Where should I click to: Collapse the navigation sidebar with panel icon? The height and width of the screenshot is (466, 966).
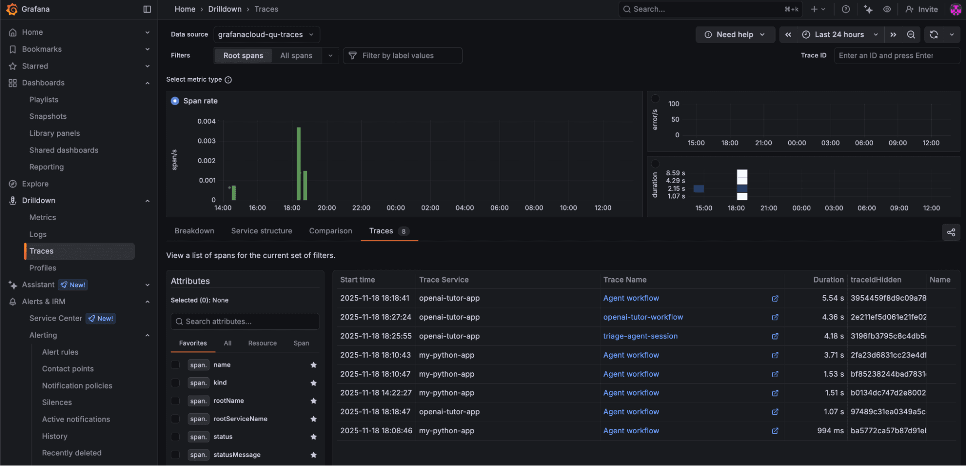146,9
